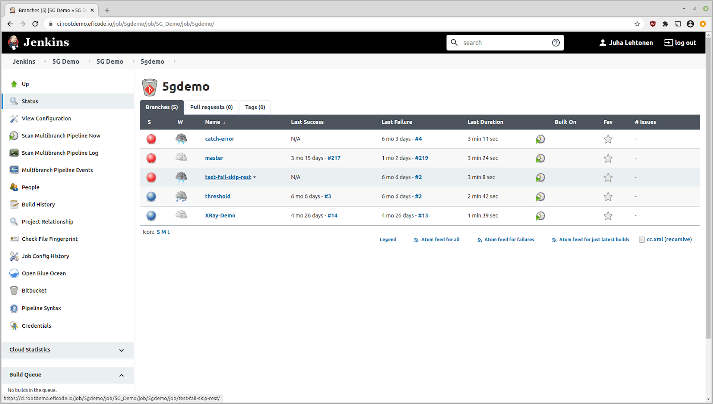Open Status in the sidebar menu

(x=30, y=101)
